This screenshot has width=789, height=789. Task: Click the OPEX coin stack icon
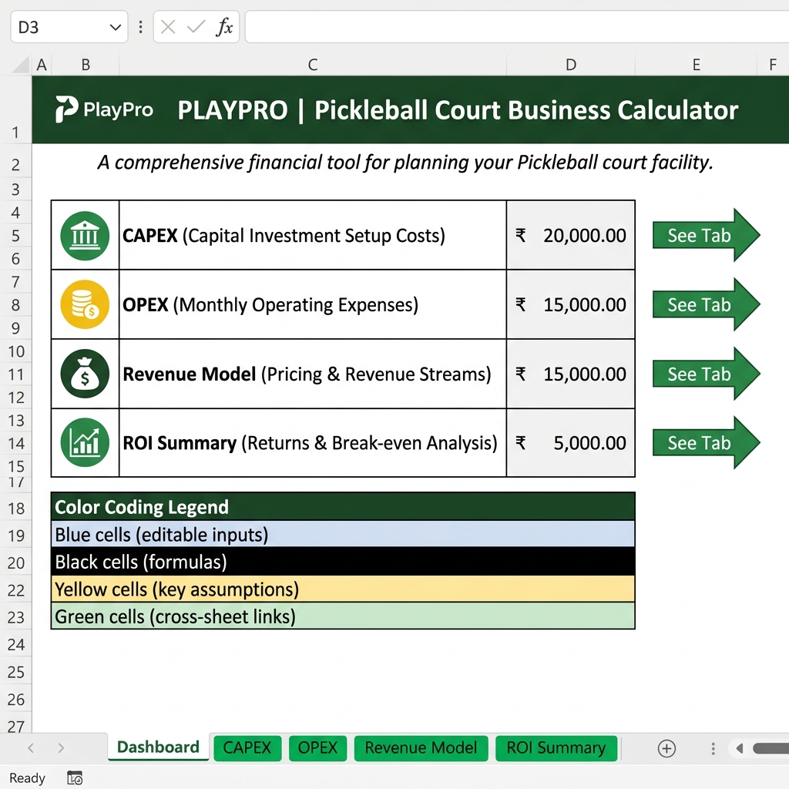(85, 304)
